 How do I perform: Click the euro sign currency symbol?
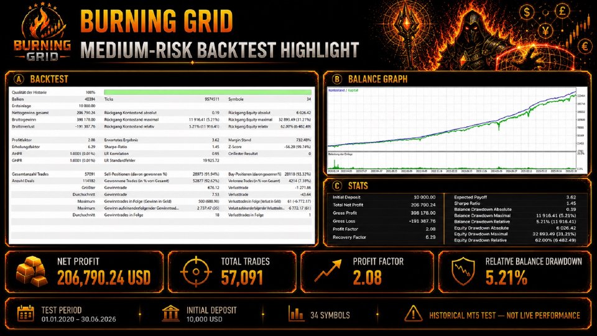(x=585, y=46)
